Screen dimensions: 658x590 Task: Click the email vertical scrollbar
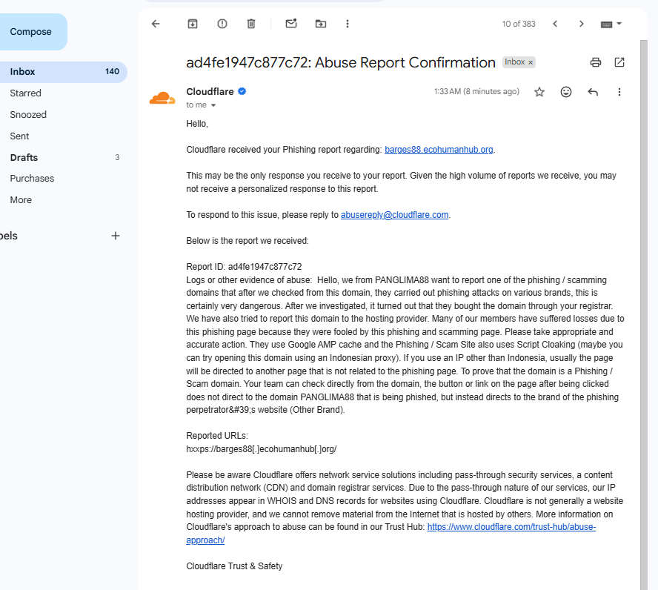click(644, 315)
